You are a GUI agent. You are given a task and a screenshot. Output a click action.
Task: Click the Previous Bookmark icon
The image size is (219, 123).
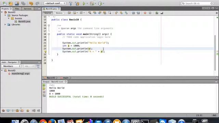click(116, 13)
